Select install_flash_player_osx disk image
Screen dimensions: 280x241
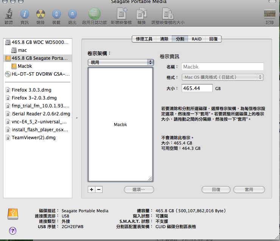click(37, 130)
